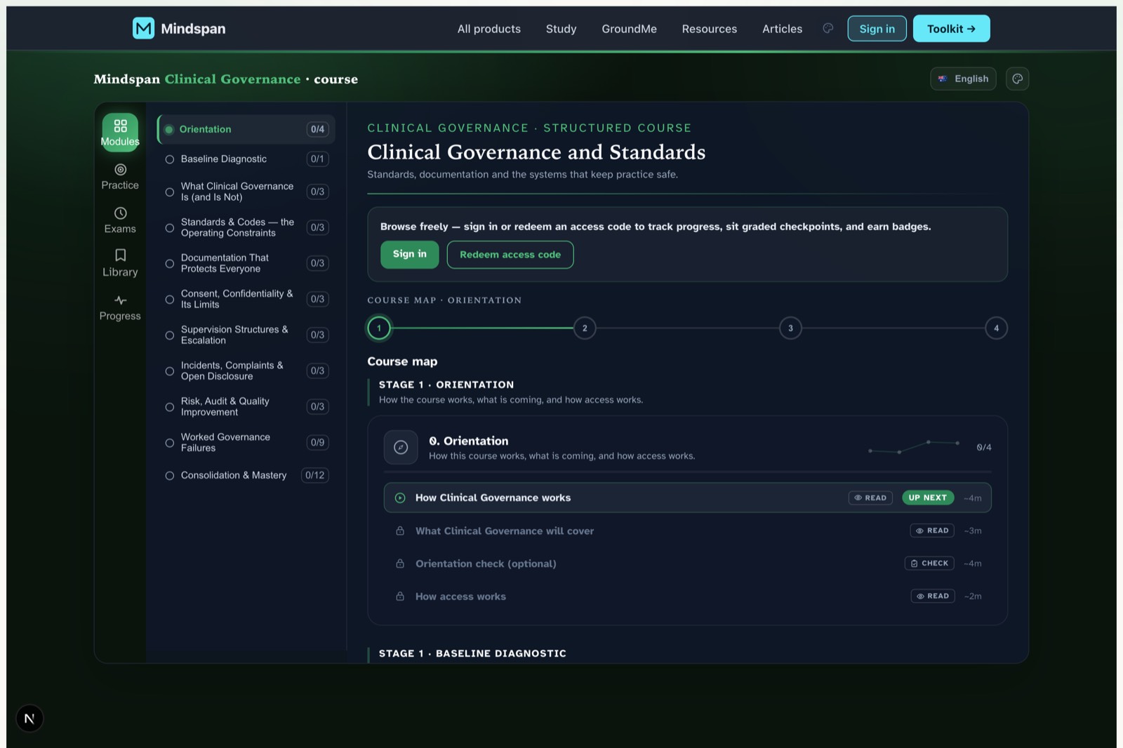Open the Study menu item
The height and width of the screenshot is (748, 1123).
561,29
